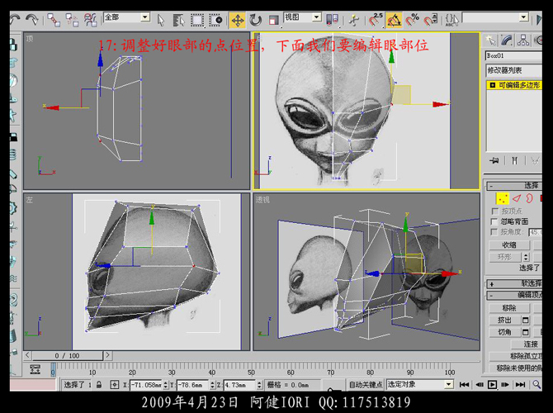The height and width of the screenshot is (413, 553).
Task: Select the Move transform tool
Action: 237,19
